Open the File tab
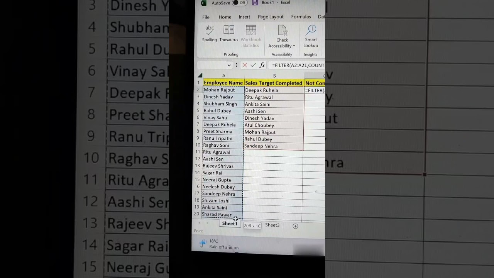Image resolution: width=494 pixels, height=278 pixels. [206, 17]
